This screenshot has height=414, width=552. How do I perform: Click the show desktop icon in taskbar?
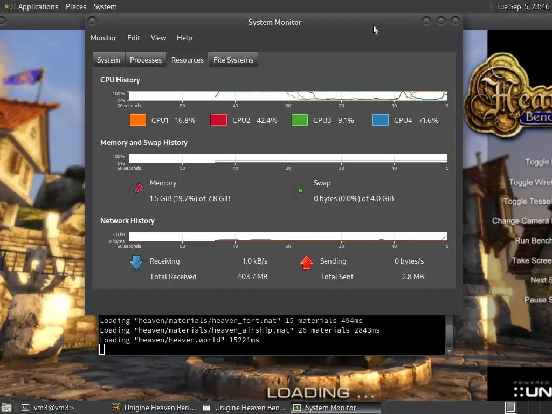6,408
